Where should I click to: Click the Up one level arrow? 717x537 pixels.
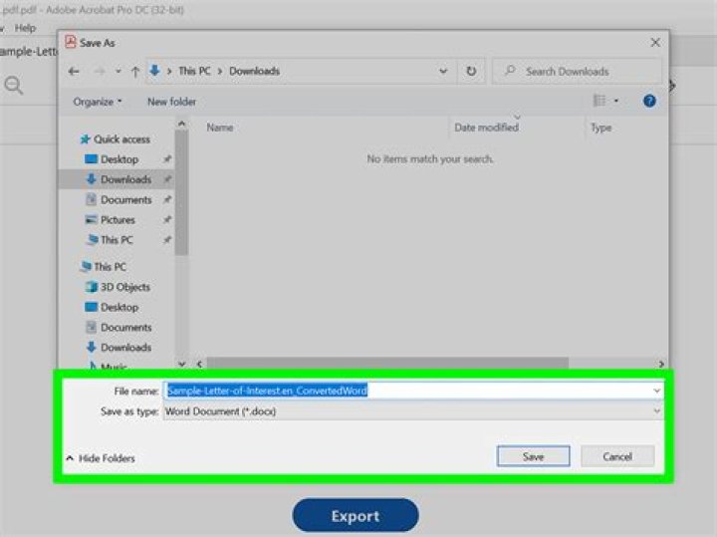(x=134, y=72)
